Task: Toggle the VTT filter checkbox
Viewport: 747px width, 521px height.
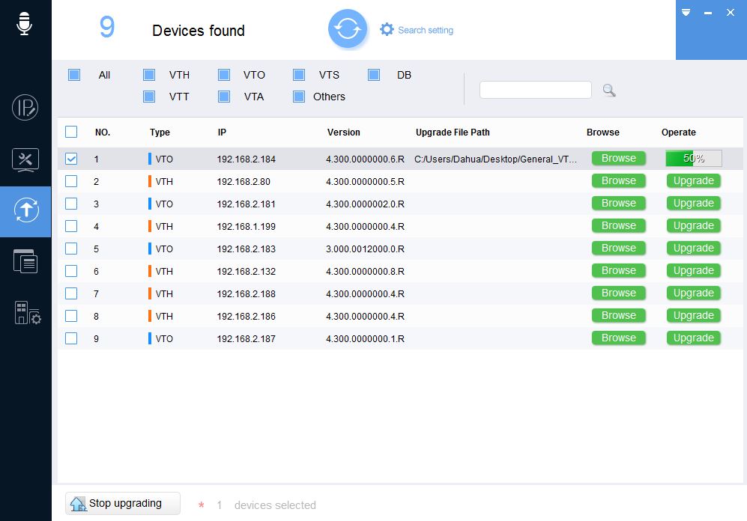Action: click(x=149, y=97)
